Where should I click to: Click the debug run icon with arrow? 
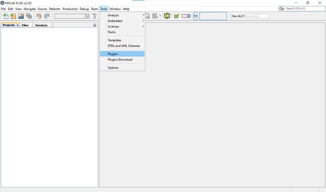[x=155, y=16]
